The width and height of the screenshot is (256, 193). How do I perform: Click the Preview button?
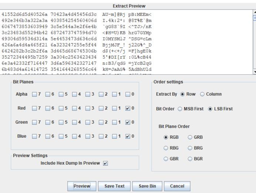(82, 186)
